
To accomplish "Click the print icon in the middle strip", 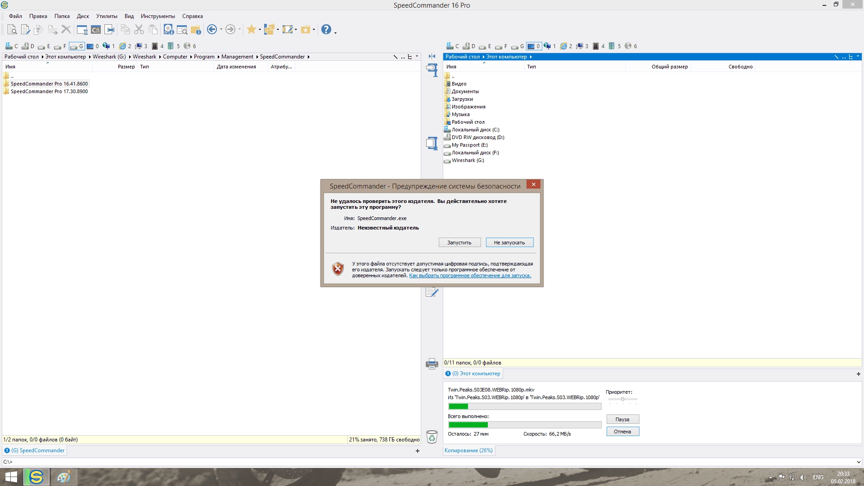I will 432,364.
